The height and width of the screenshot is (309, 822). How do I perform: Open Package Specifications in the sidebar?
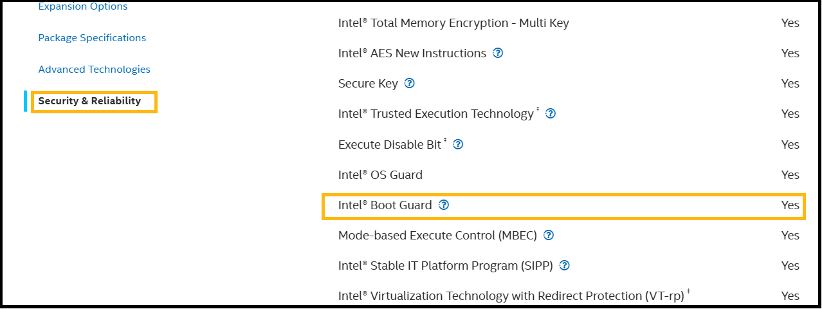tap(92, 38)
